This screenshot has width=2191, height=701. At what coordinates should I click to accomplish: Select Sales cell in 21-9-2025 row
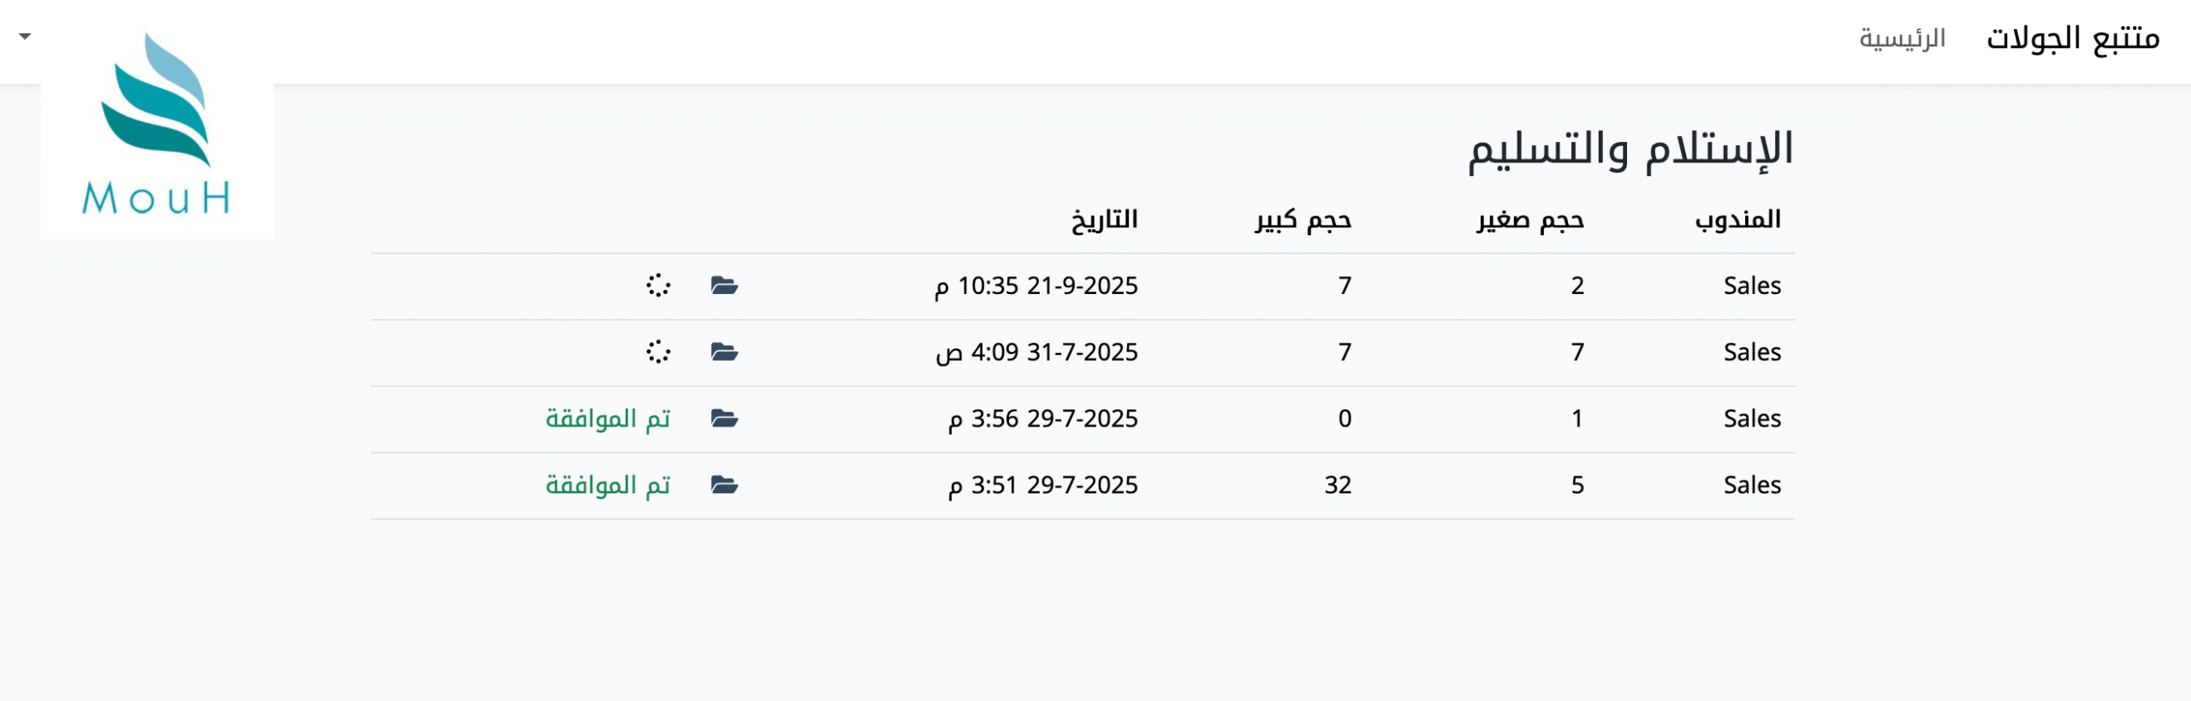click(1752, 286)
